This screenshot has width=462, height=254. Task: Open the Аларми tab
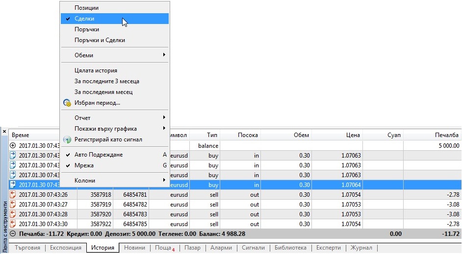pos(221,248)
